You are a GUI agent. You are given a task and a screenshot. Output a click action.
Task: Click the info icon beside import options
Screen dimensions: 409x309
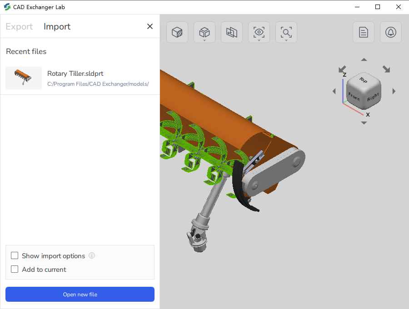point(92,255)
